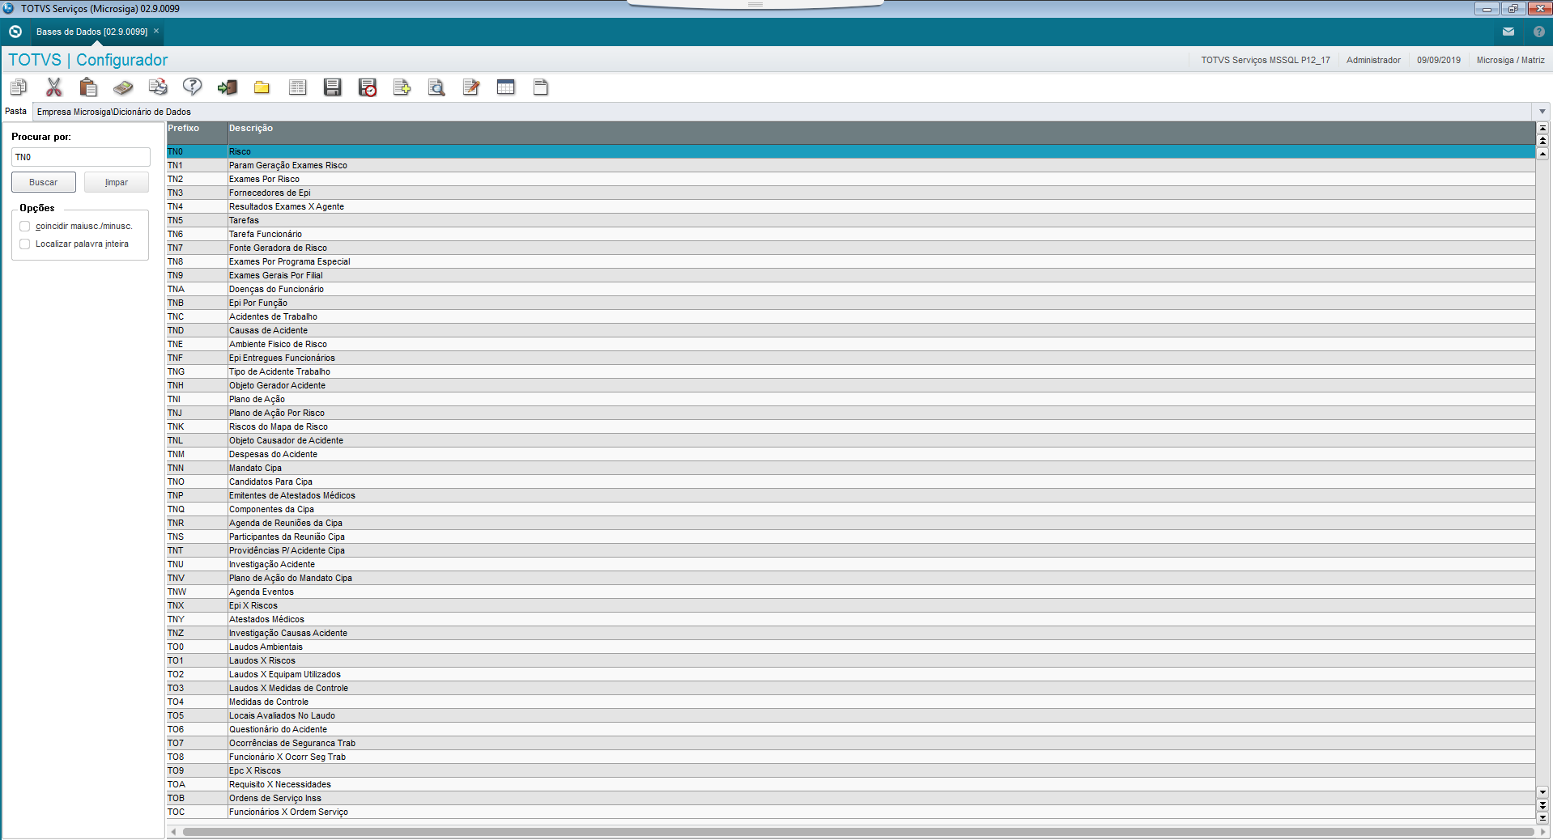Select row 'Investigação Acidente'

point(851,564)
